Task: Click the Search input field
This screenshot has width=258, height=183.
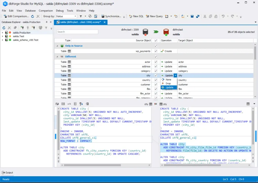Action: point(77,32)
